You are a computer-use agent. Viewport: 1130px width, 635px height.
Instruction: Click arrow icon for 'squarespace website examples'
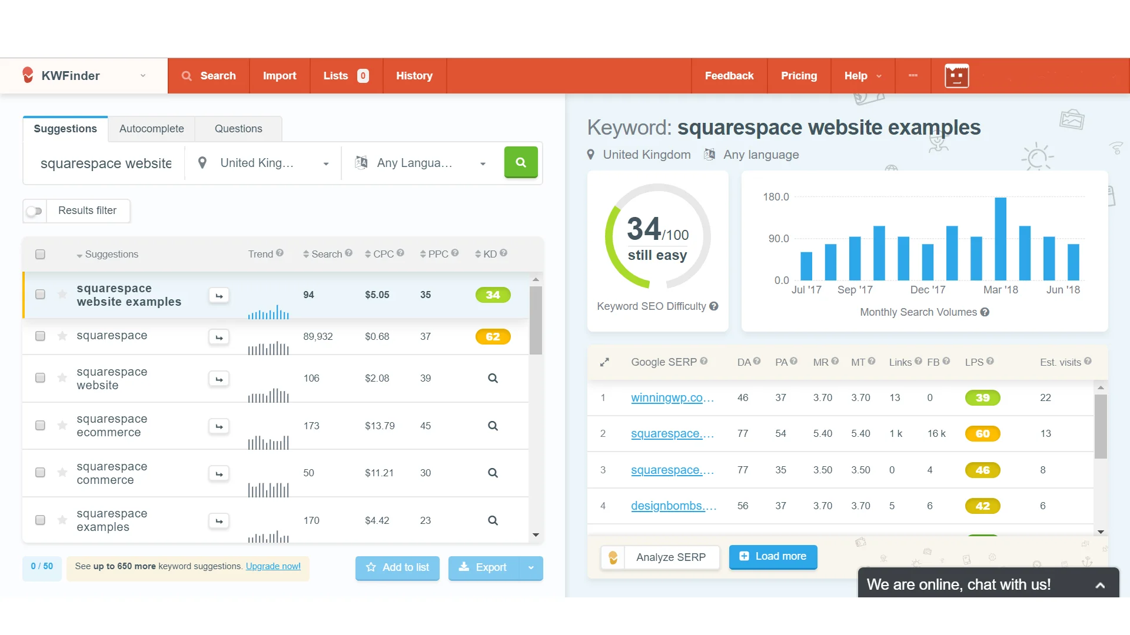[x=219, y=296]
